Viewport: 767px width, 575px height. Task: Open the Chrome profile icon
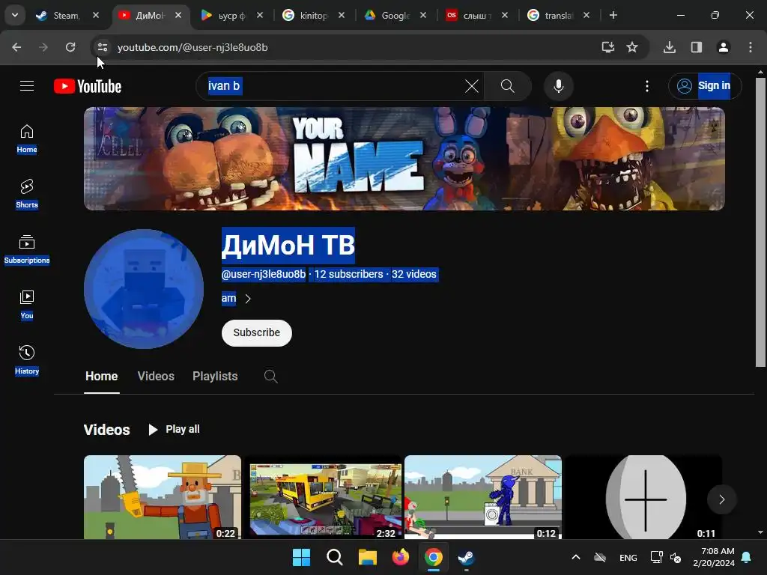tap(724, 47)
